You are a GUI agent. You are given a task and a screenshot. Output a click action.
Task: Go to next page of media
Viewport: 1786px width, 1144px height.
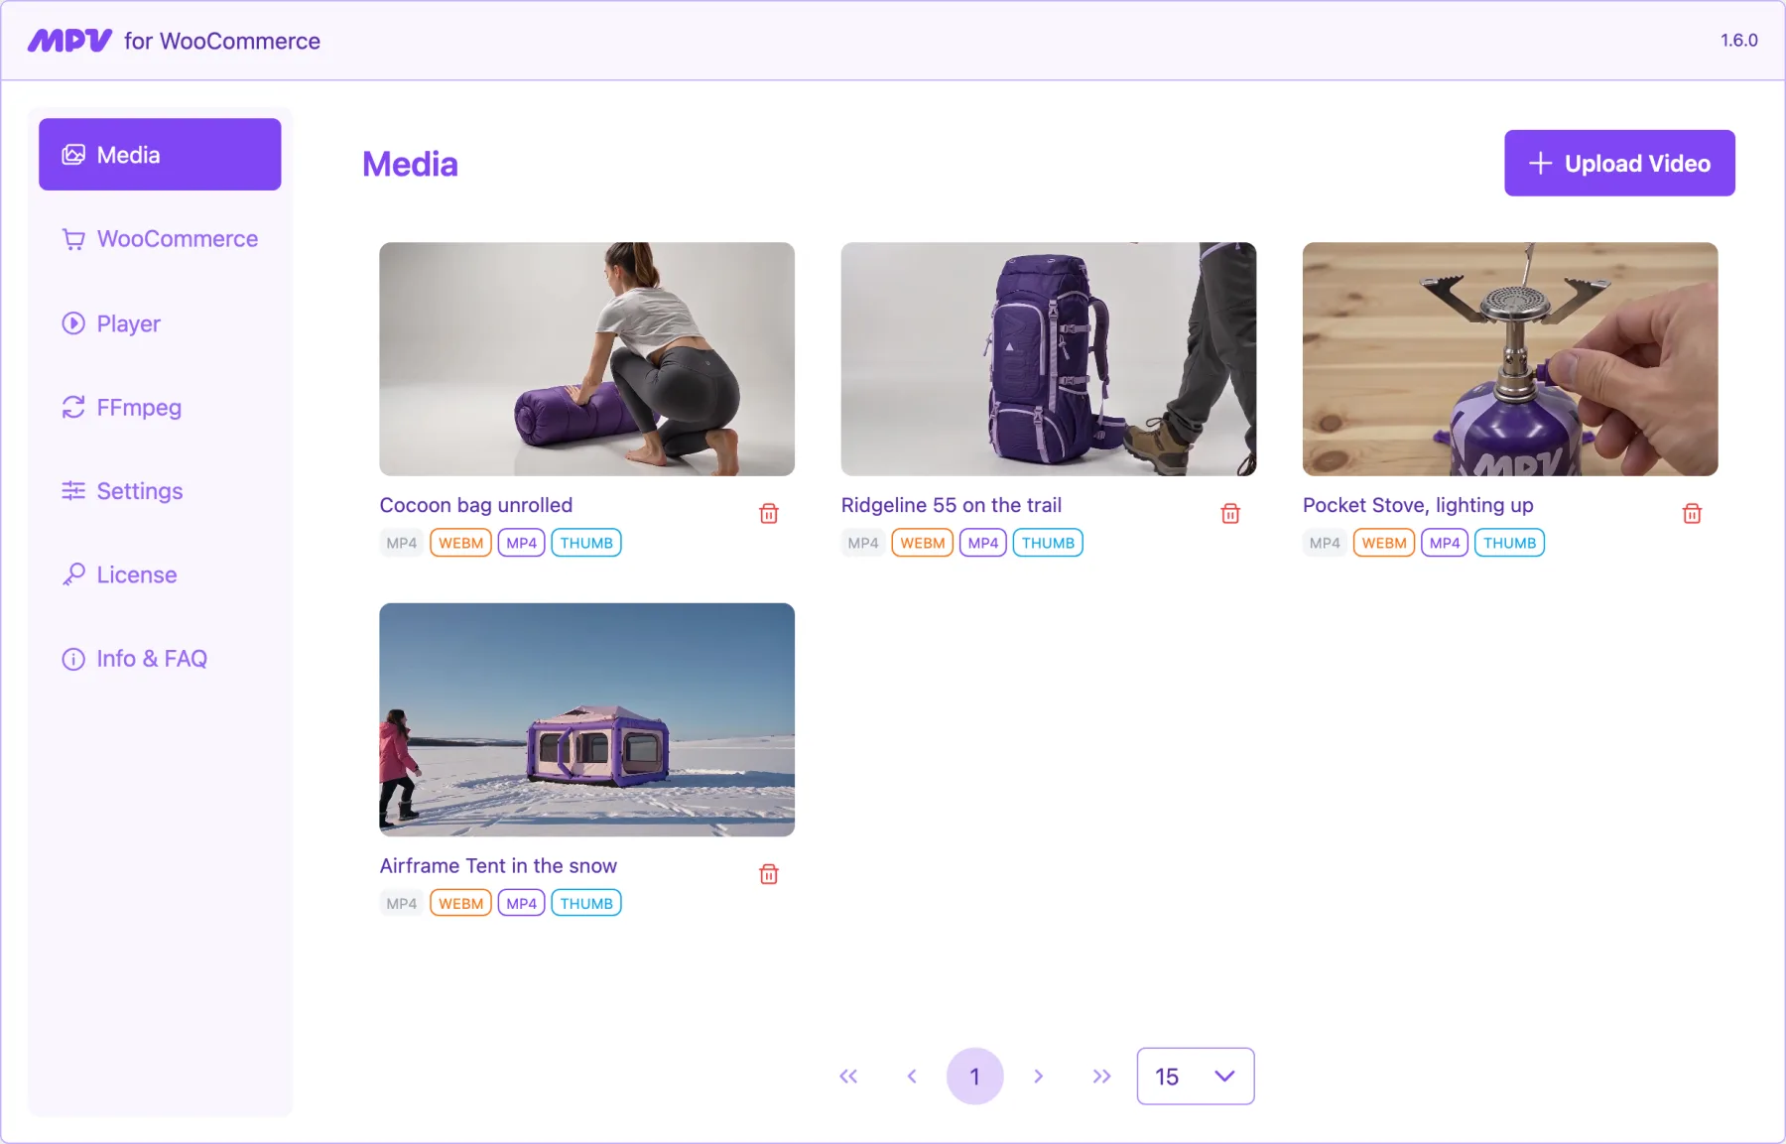coord(1039,1077)
